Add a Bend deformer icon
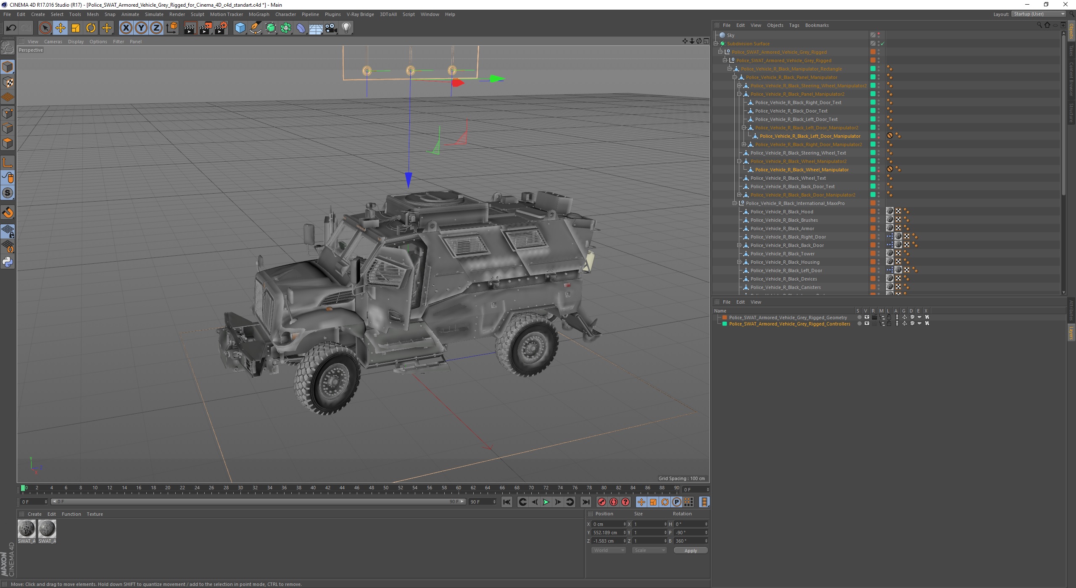The image size is (1076, 588). (301, 28)
